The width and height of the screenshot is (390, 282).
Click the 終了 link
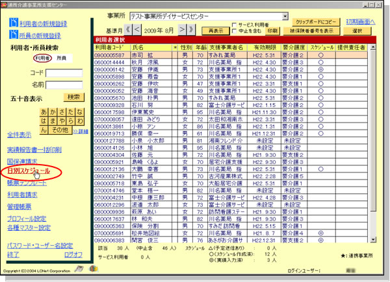(x=13, y=255)
